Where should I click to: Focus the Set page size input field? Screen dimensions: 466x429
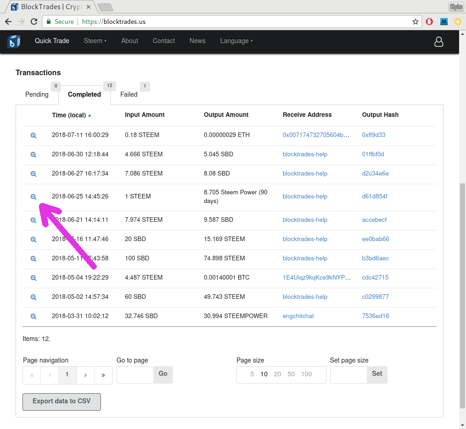pyautogui.click(x=349, y=375)
